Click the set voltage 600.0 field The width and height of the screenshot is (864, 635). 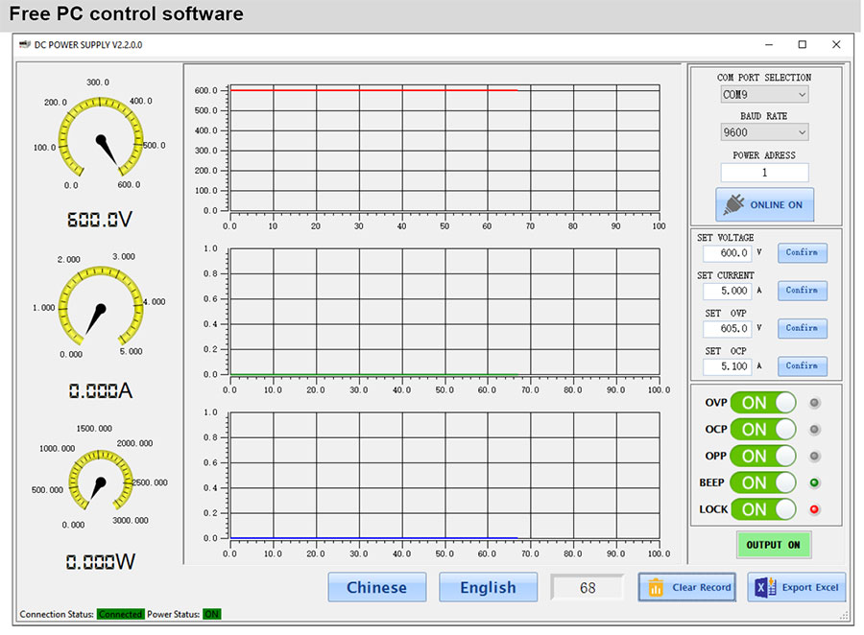coord(728,253)
